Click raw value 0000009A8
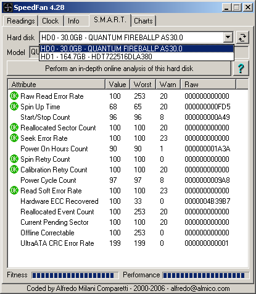This screenshot has width=256, height=294. coord(207,180)
